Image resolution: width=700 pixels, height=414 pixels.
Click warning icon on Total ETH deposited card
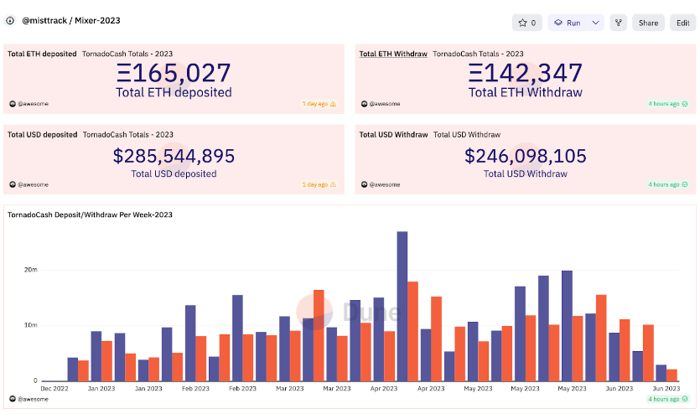point(333,104)
